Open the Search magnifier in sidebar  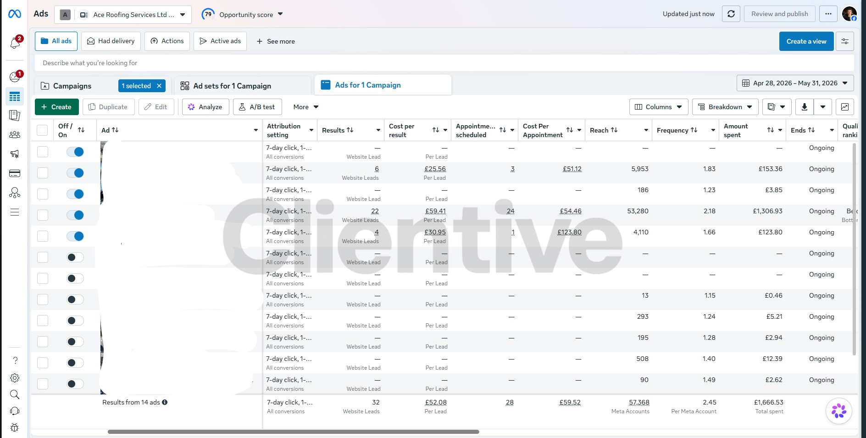pyautogui.click(x=15, y=394)
